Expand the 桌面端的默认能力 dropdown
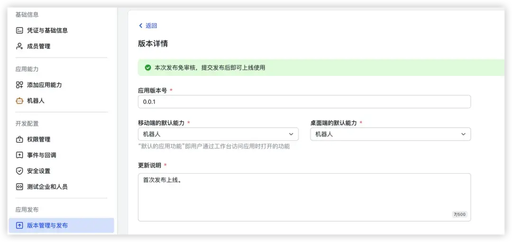The width and height of the screenshot is (512, 242). click(x=390, y=134)
